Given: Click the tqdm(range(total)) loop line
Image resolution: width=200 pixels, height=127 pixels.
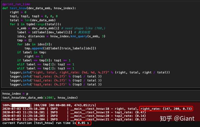Looking at the screenshot, I should click(x=35, y=24).
